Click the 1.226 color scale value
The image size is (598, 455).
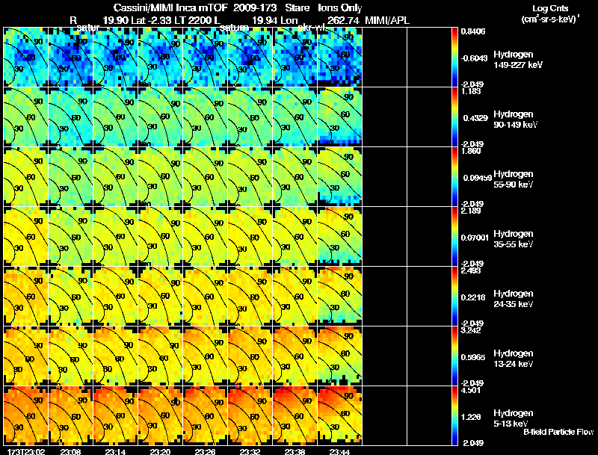point(471,418)
